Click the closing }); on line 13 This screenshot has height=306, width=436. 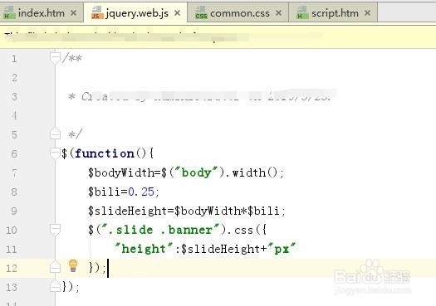click(x=71, y=287)
